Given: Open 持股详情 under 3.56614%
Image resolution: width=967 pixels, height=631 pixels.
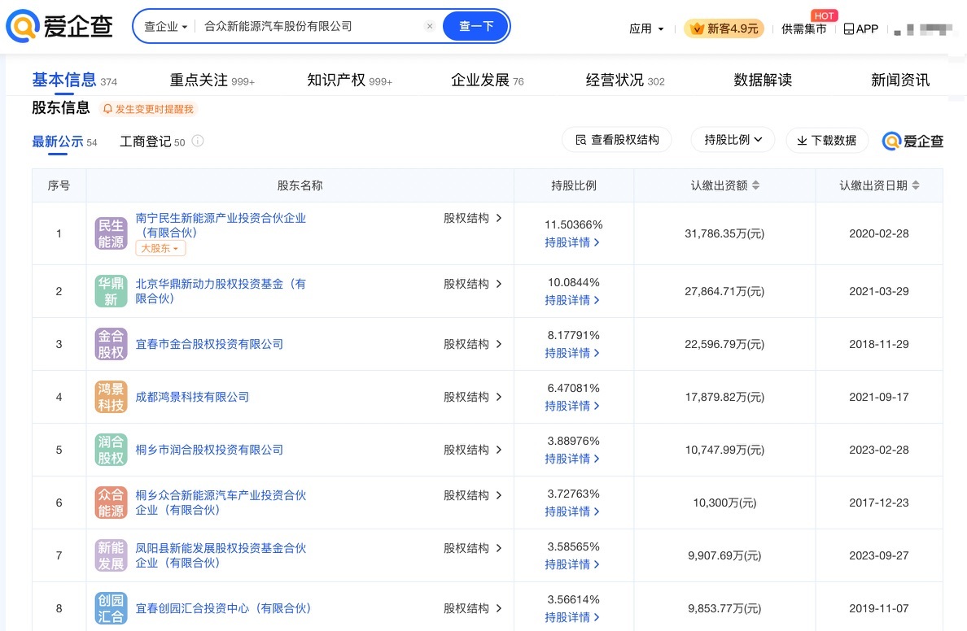Looking at the screenshot, I should [572, 617].
